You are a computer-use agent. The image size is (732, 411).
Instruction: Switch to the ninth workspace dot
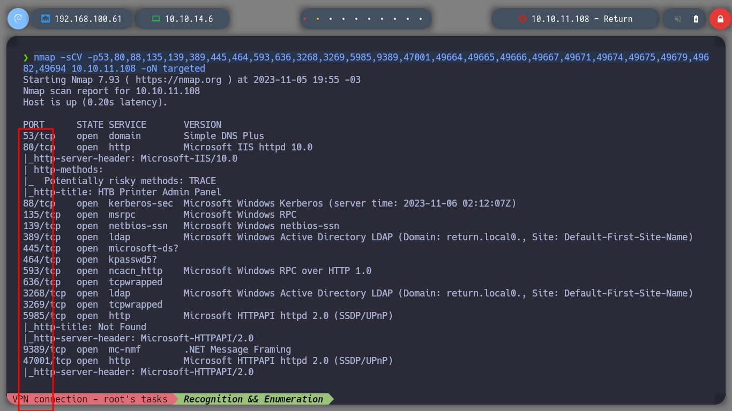[x=408, y=19]
